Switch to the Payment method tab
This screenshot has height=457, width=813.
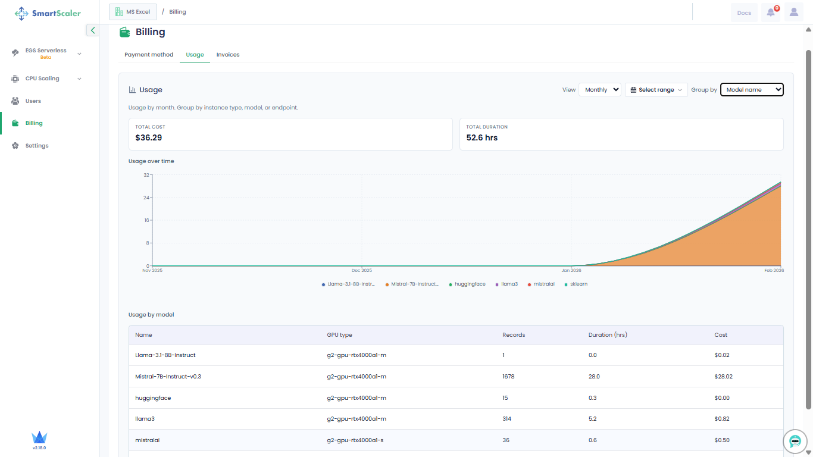149,55
